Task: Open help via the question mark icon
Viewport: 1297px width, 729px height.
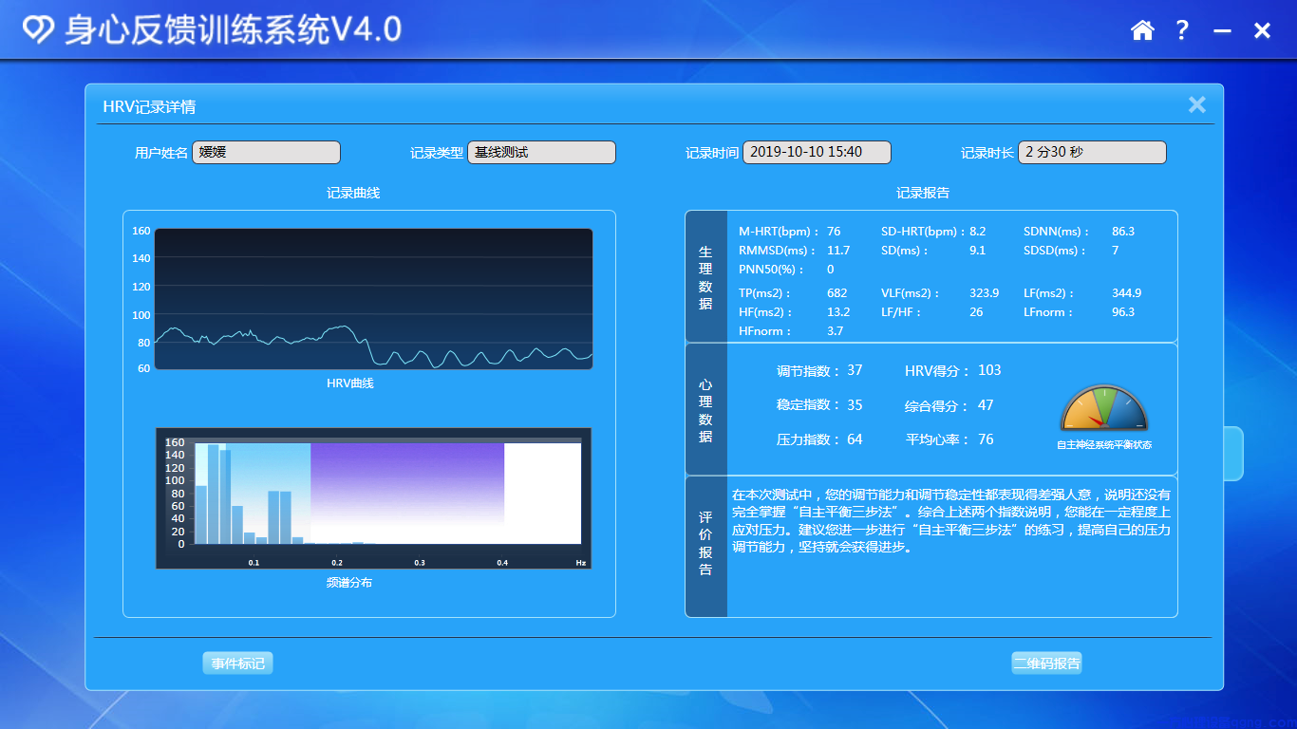Action: (x=1182, y=30)
